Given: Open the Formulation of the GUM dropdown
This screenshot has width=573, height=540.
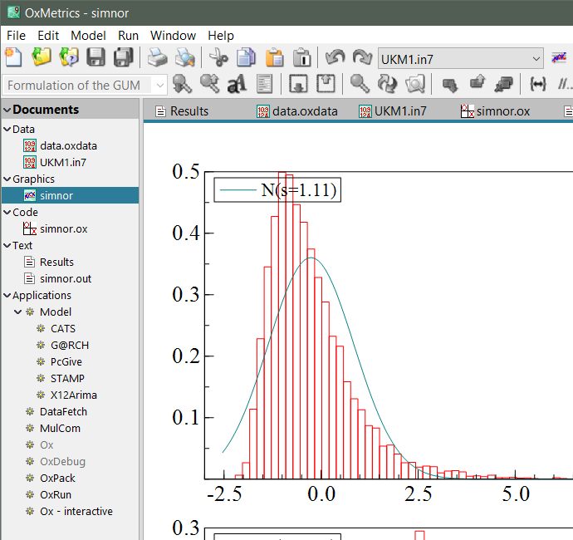Looking at the screenshot, I should (x=158, y=85).
